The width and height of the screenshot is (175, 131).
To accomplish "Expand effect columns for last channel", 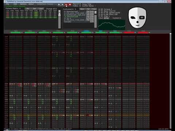I will point(149,32).
